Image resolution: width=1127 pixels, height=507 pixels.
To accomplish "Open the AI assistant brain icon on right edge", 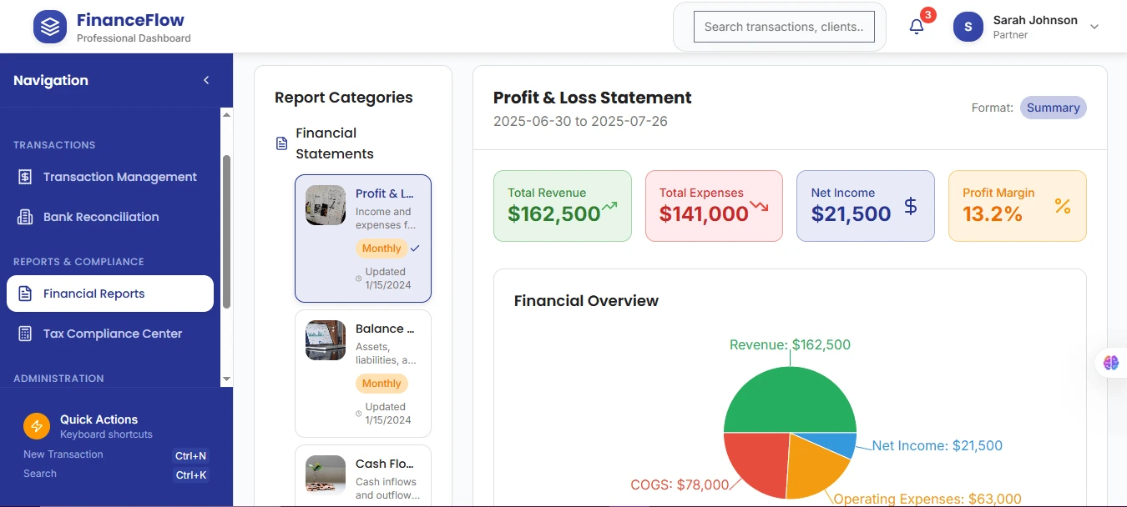I will click(1110, 362).
